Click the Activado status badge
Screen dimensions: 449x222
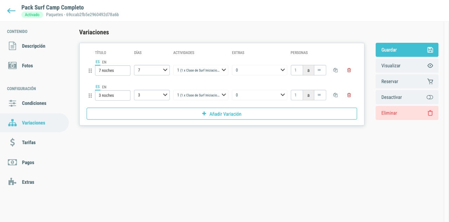32,15
